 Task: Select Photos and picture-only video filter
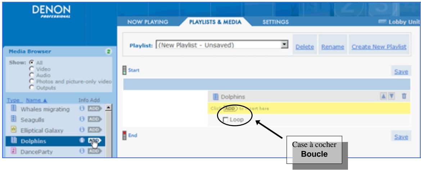click(x=32, y=81)
